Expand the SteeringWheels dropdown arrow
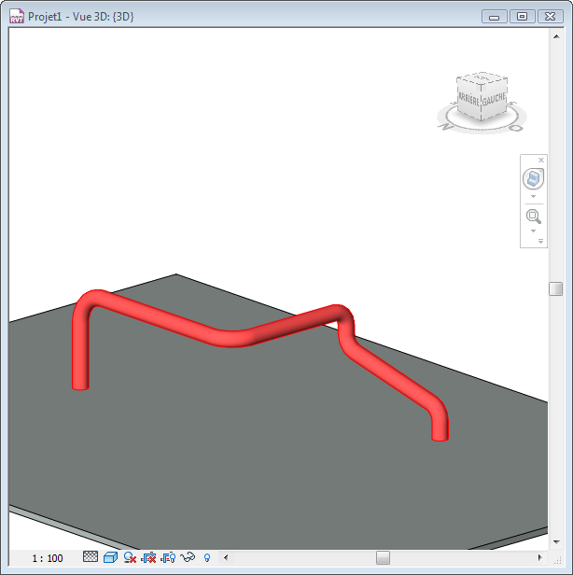 point(534,197)
